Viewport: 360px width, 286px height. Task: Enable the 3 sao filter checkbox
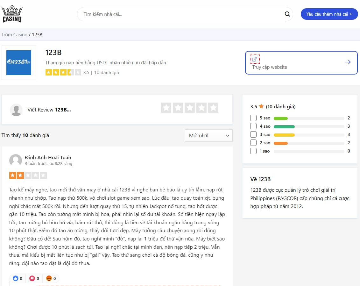point(253,134)
